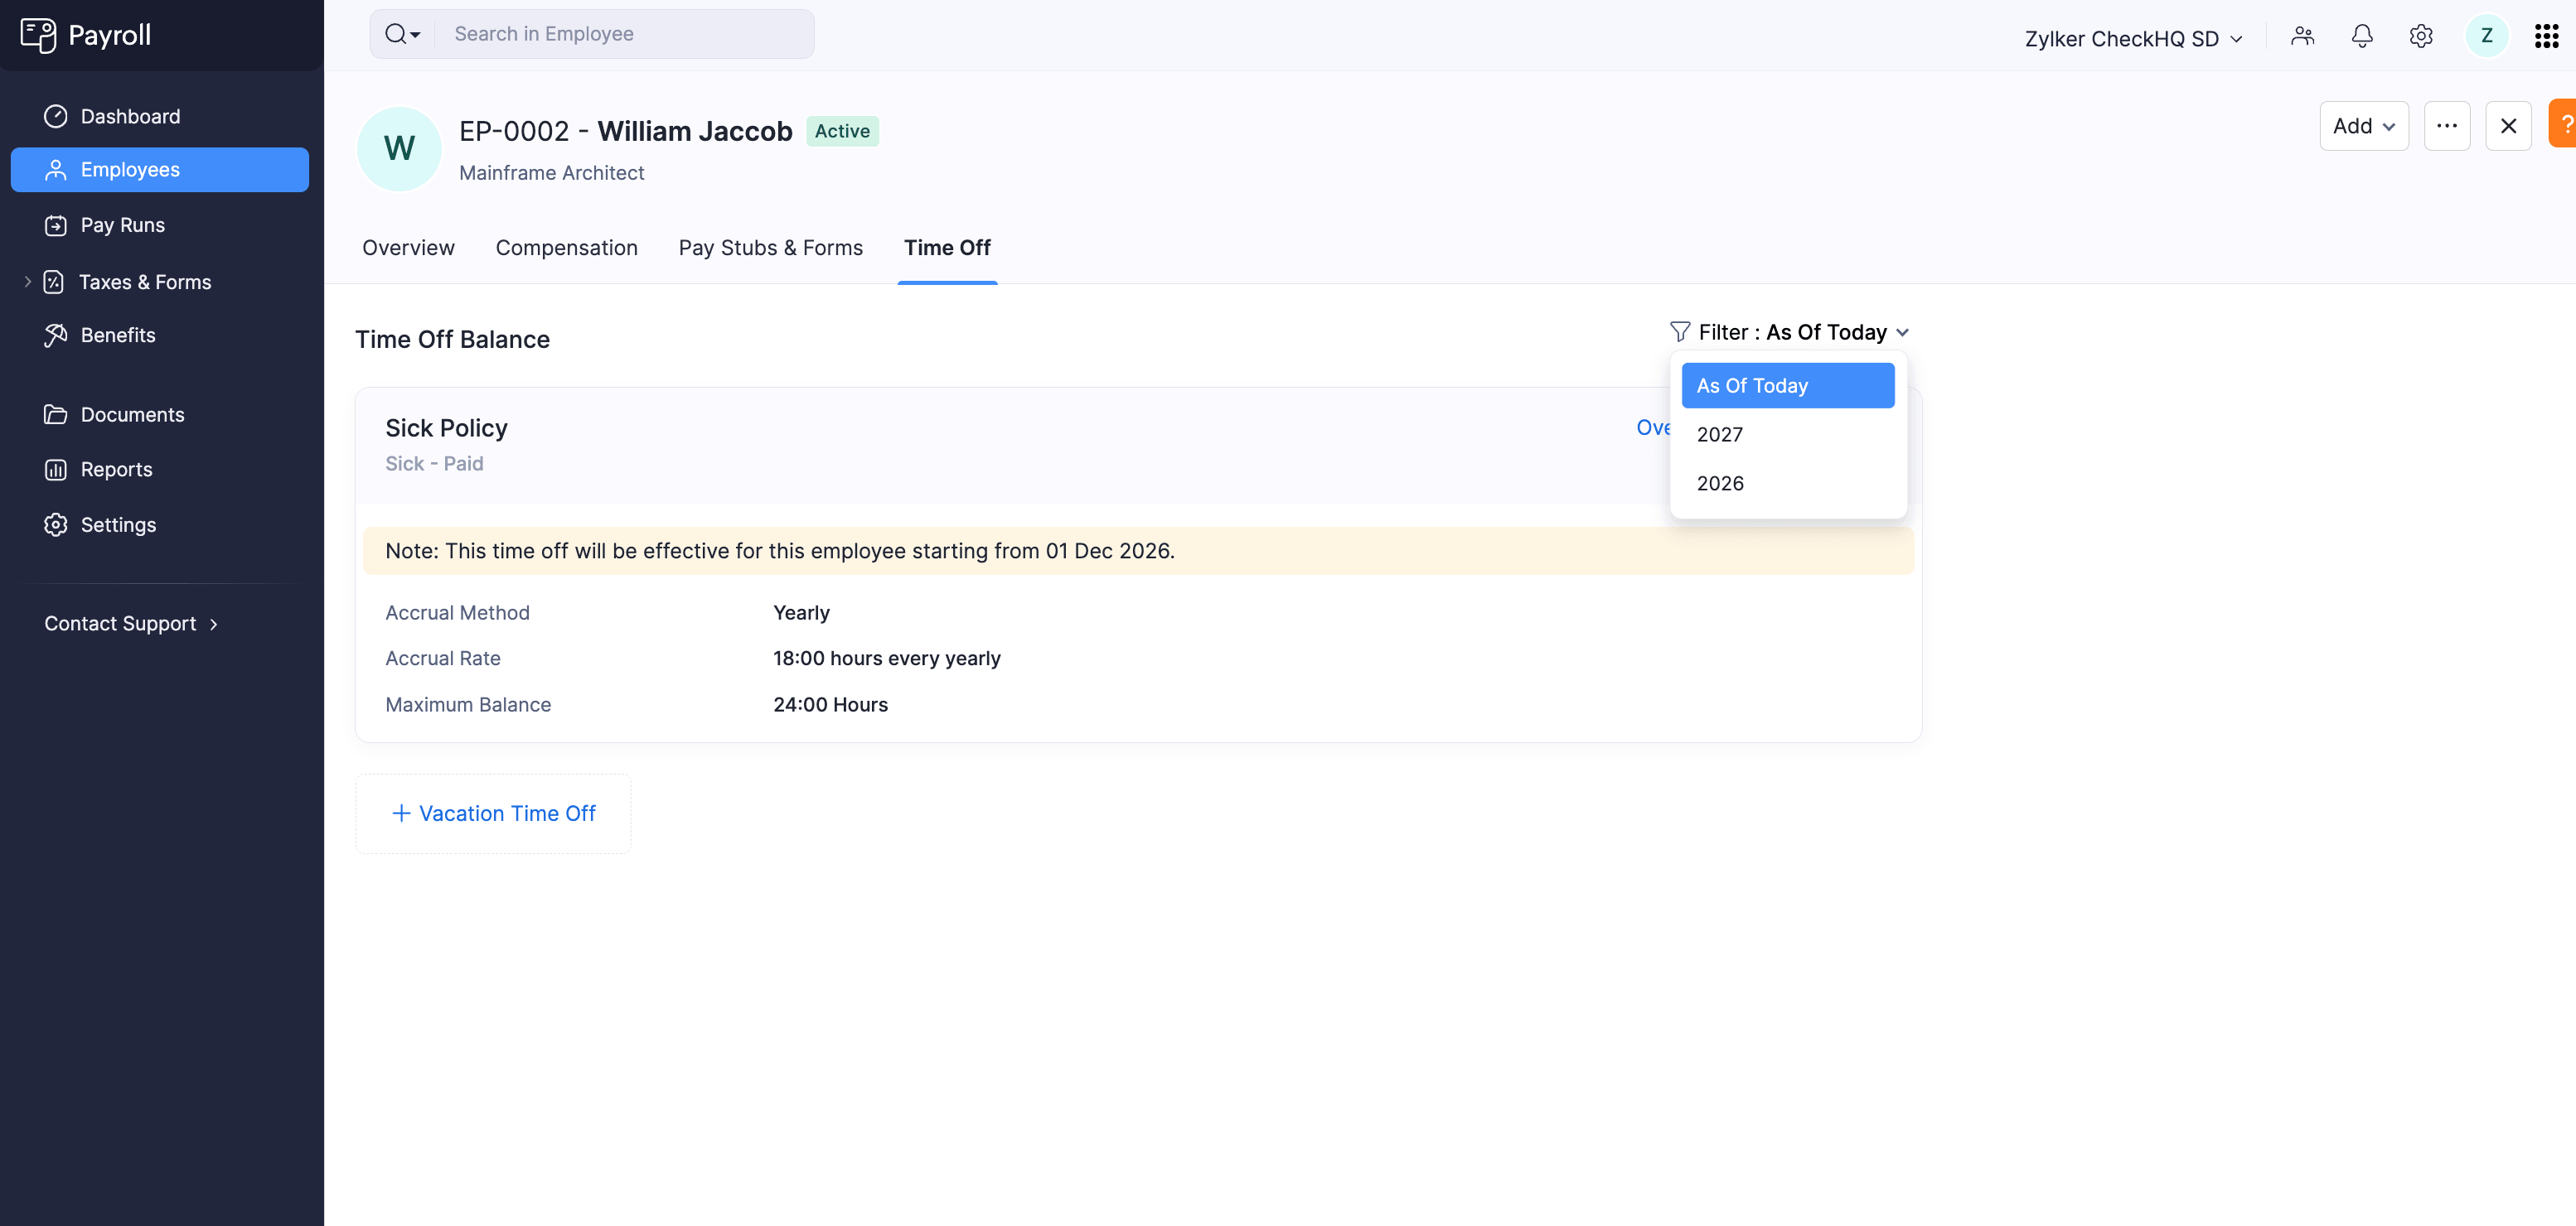Click the Sick Policy heading
This screenshot has height=1226, width=2576.
coord(446,427)
